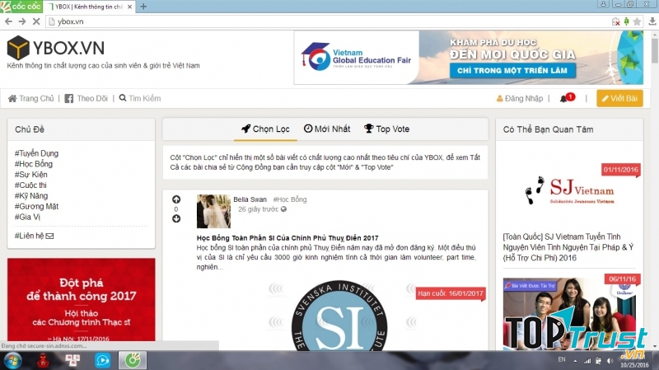Screen dimensions: 659x370
Task: Open the red character taskbar app
Action: tap(43, 360)
